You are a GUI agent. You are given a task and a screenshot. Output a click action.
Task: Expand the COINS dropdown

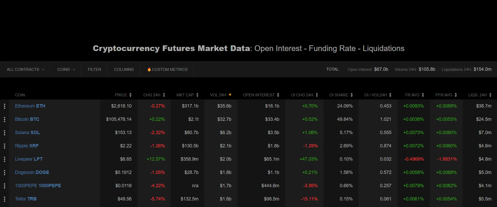(x=66, y=70)
